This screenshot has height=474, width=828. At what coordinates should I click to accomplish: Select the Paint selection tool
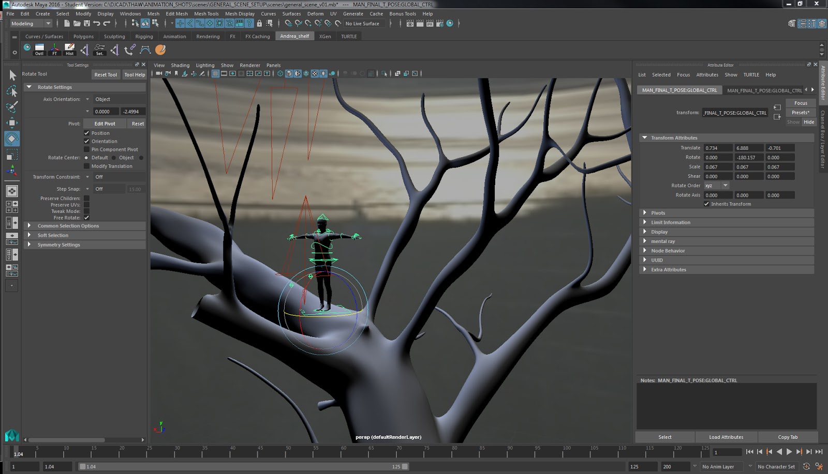12,107
